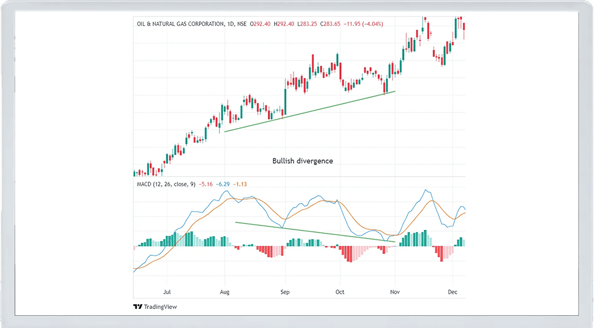This screenshot has width=594, height=328.
Task: Click the Aug label on time axis
Action: coord(224,292)
